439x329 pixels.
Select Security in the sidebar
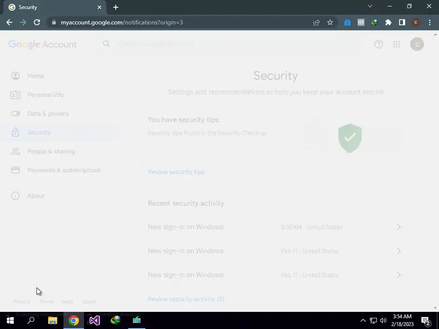point(39,132)
